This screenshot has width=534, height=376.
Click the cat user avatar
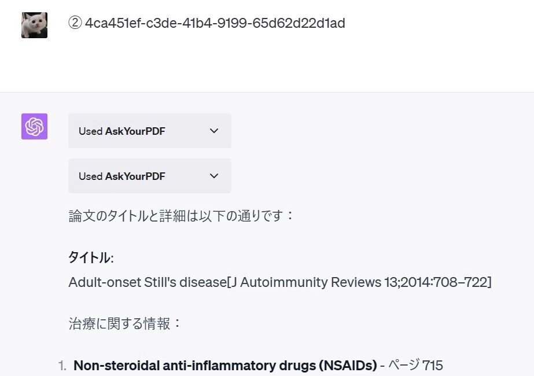(x=34, y=25)
